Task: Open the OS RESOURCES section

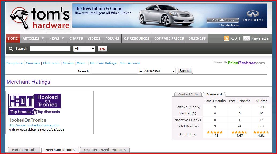Action: 137,38
